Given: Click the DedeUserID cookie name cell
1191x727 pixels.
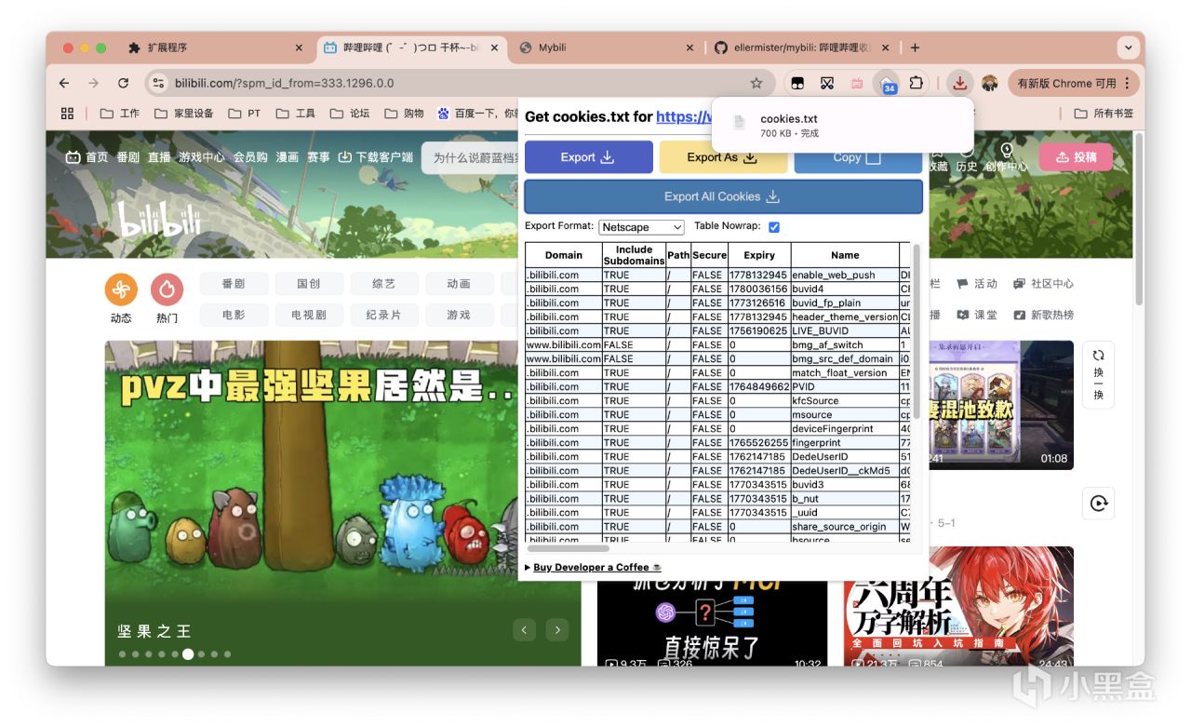Looking at the screenshot, I should coord(845,456).
